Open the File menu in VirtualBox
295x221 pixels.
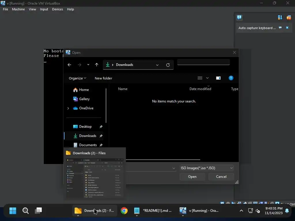[5, 9]
